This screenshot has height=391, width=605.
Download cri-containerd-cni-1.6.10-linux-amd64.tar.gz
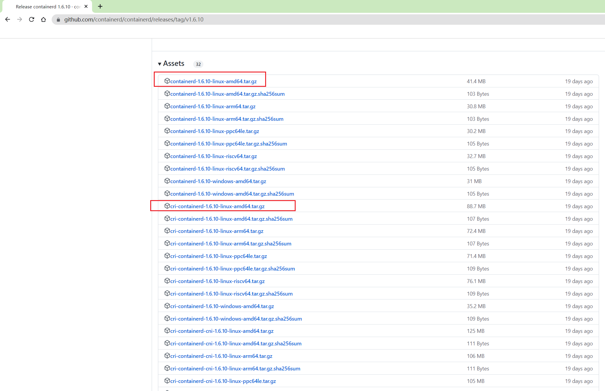click(222, 331)
